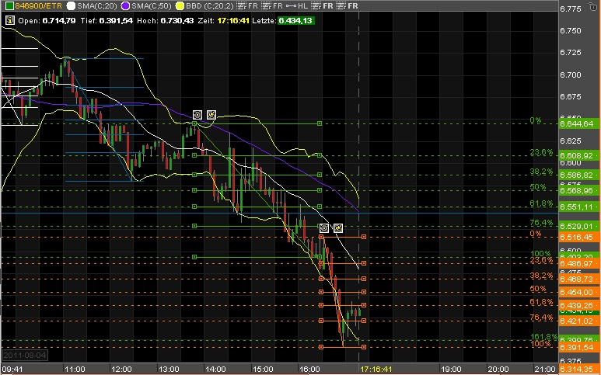
Task: Click the target marker icon above green Fibonacci anchor
Action: click(x=197, y=114)
